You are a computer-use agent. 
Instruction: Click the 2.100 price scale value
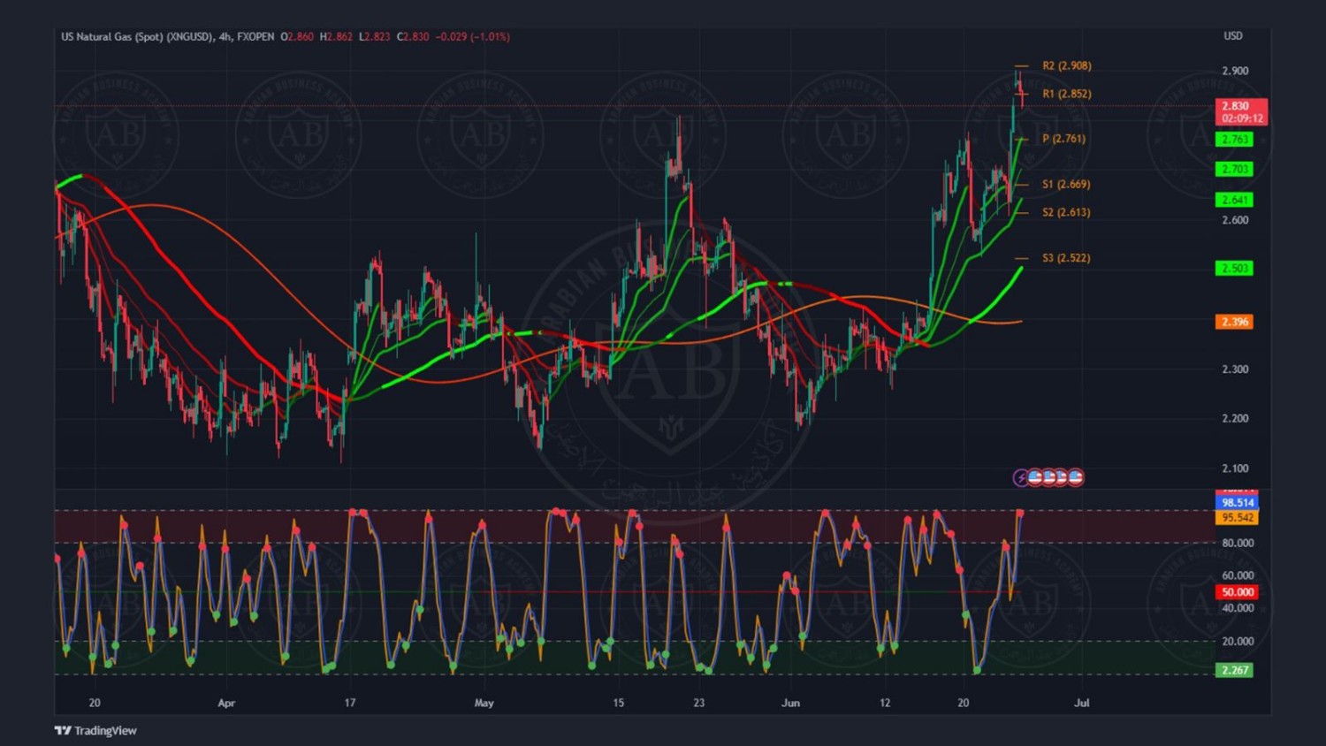[1235, 468]
